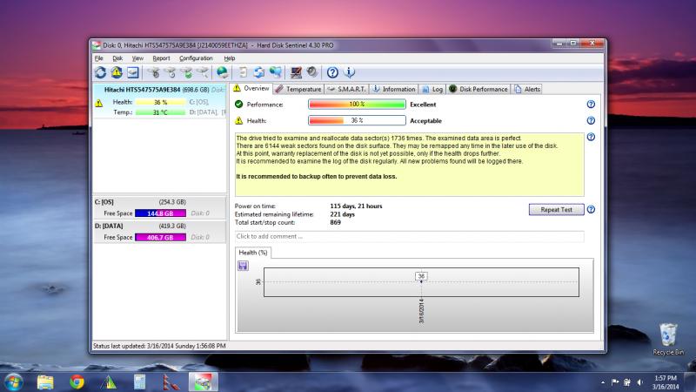This screenshot has width=696, height=392.
Task: Click the gray speaker toolbar icon
Action: [312, 72]
